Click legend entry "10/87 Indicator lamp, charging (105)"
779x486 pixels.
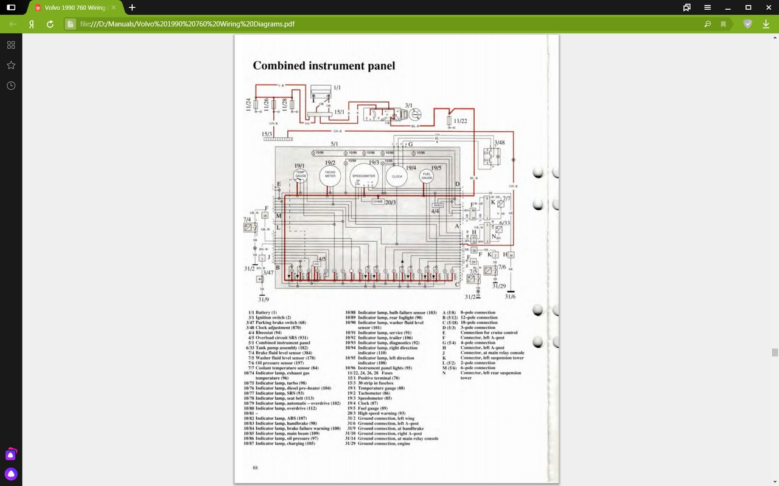[279, 443]
